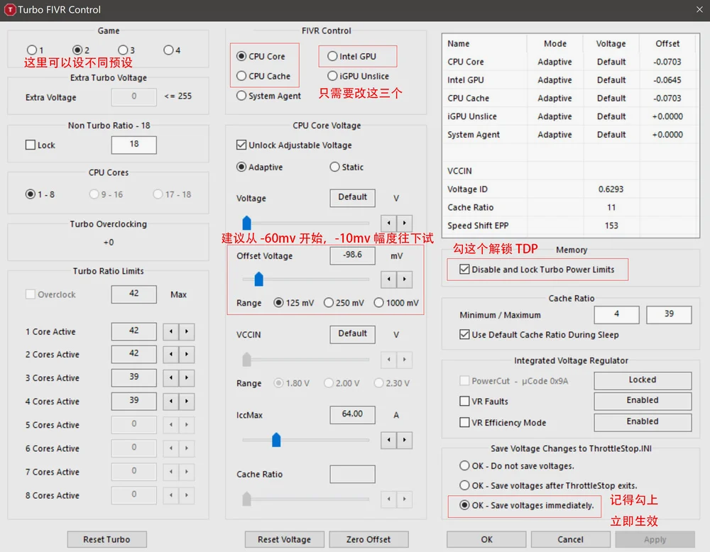
Task: Click the VR Faults Enabled button
Action: [x=643, y=401]
